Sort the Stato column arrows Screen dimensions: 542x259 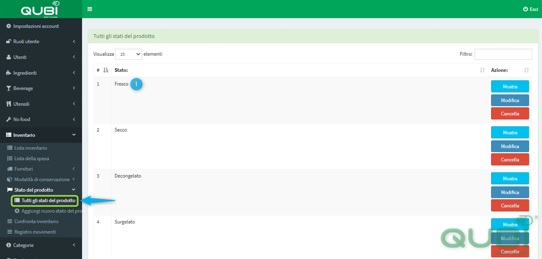(x=482, y=70)
